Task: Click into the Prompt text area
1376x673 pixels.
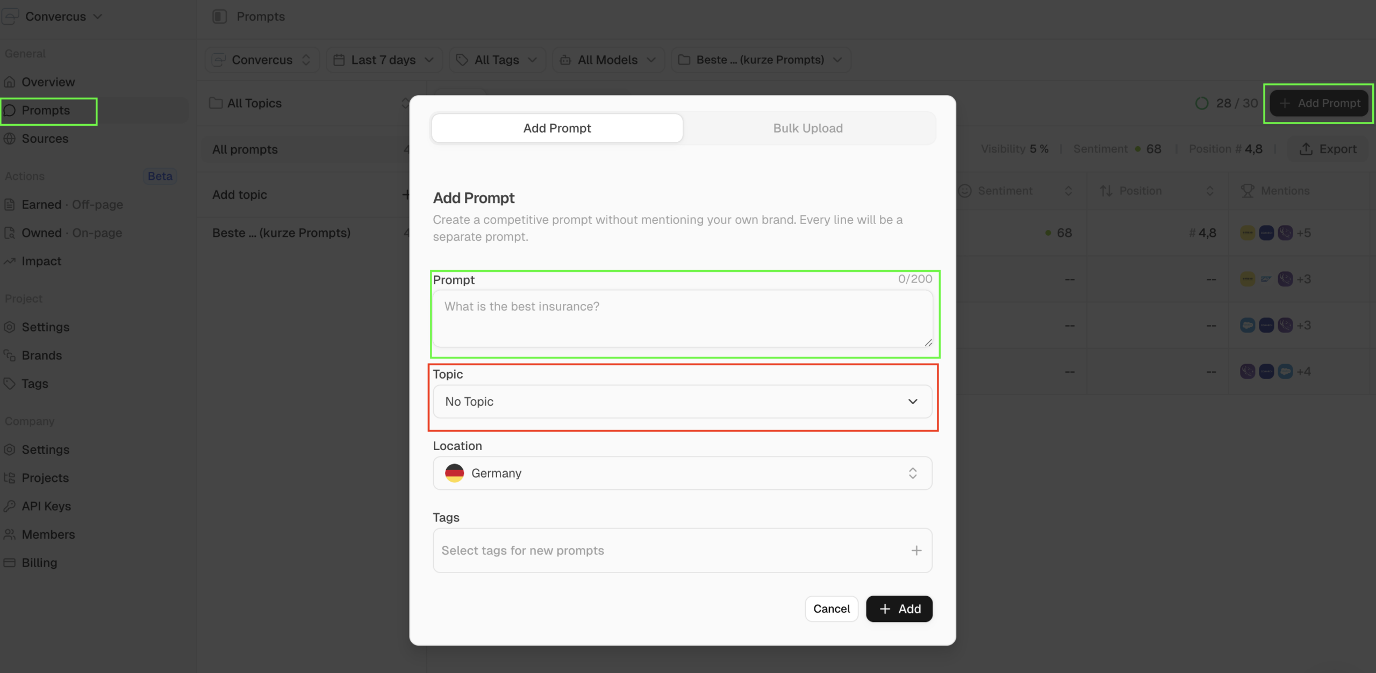Action: [682, 319]
